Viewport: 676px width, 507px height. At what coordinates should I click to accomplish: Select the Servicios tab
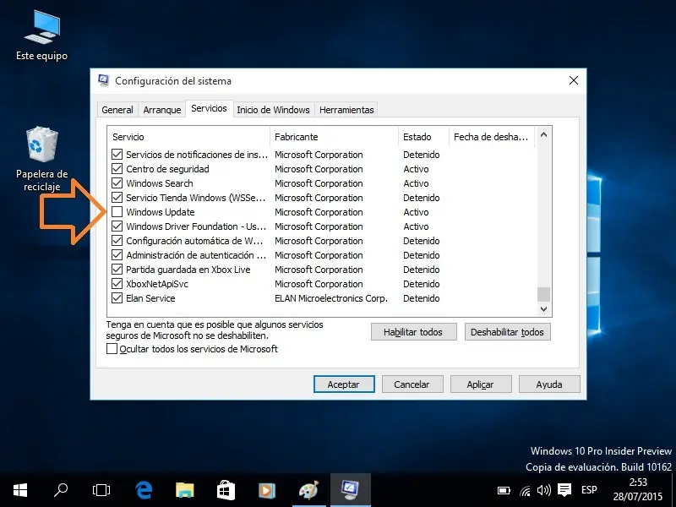pyautogui.click(x=209, y=109)
